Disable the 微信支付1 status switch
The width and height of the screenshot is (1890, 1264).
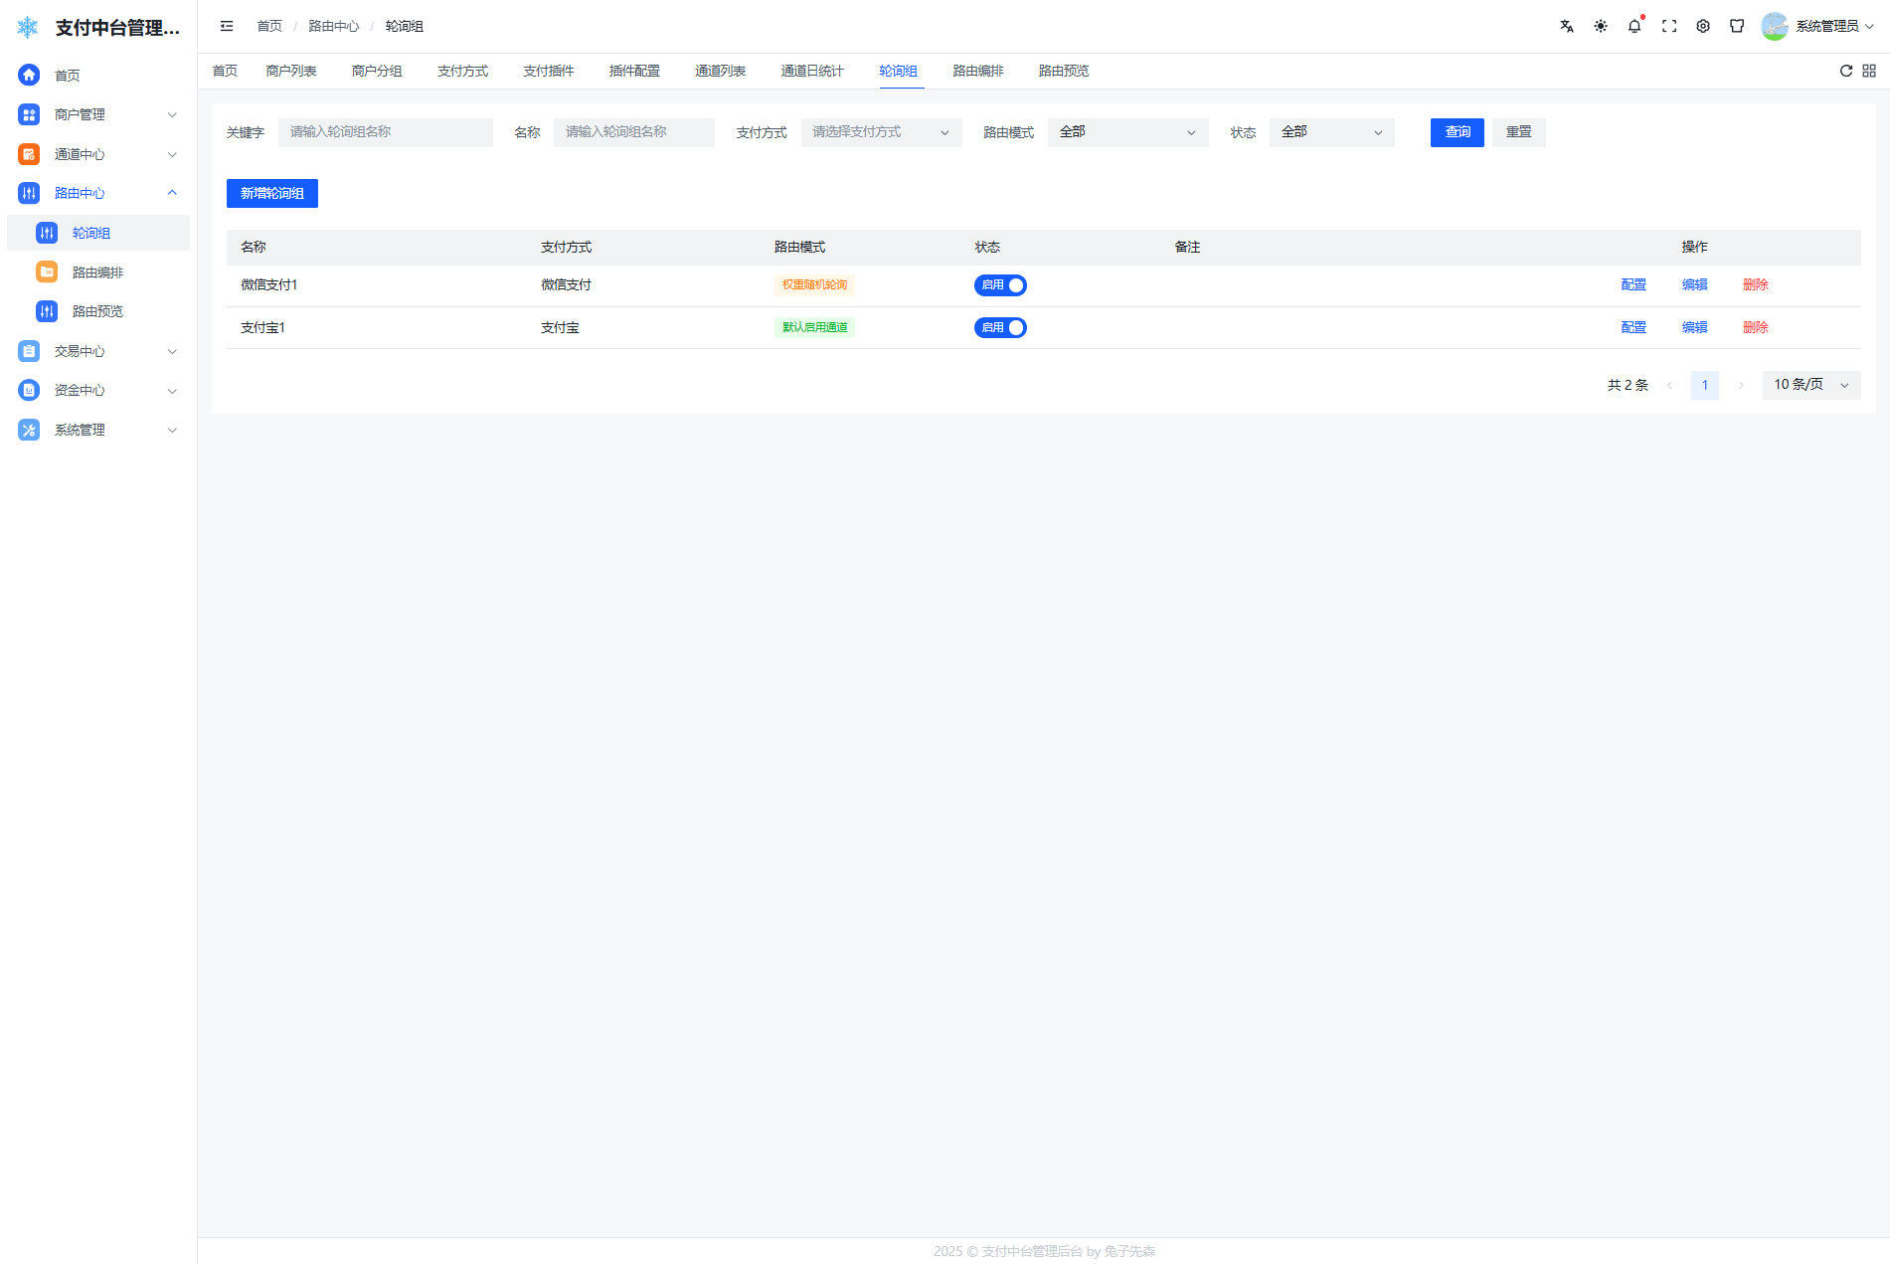click(x=1000, y=285)
